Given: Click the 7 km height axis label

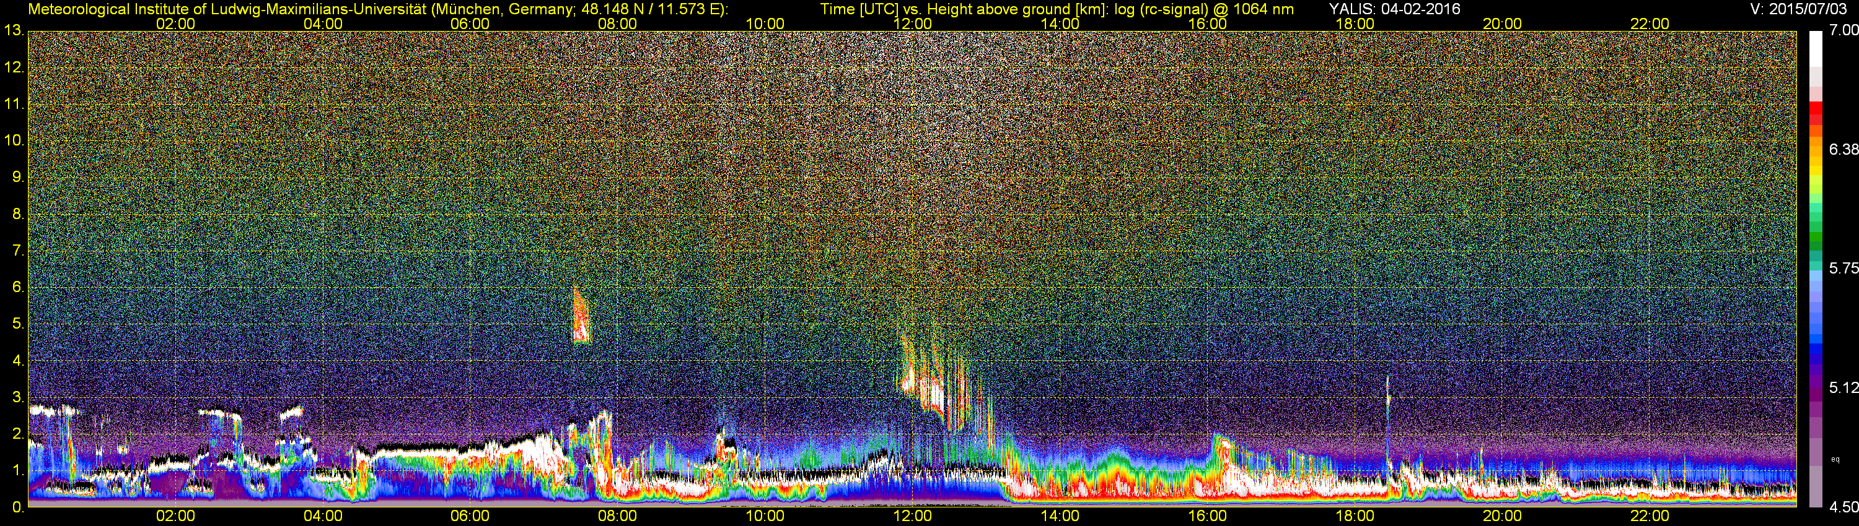Looking at the screenshot, I should point(18,251).
